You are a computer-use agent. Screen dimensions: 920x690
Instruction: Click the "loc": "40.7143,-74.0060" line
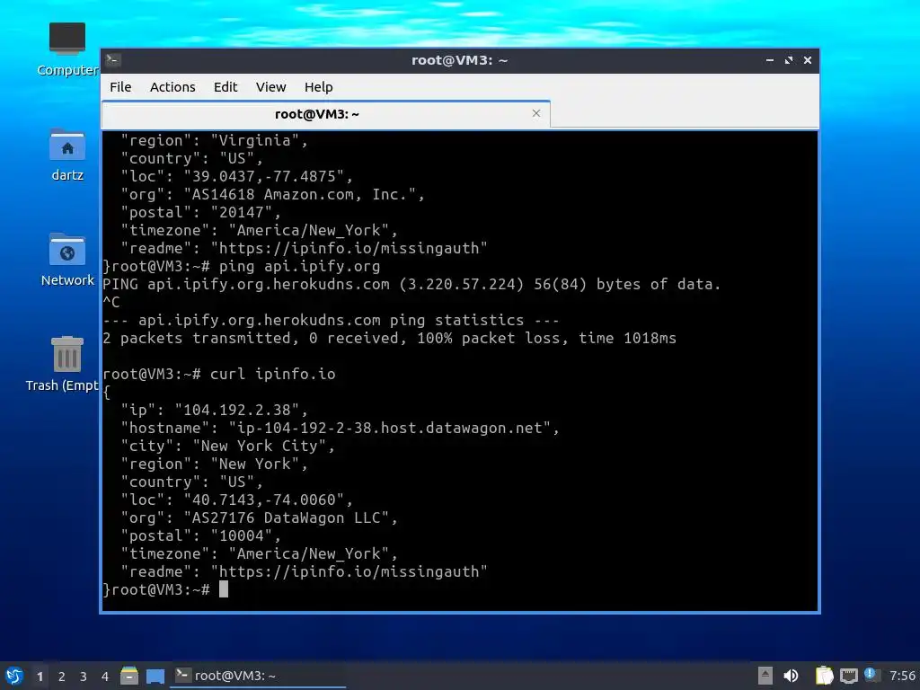236,500
